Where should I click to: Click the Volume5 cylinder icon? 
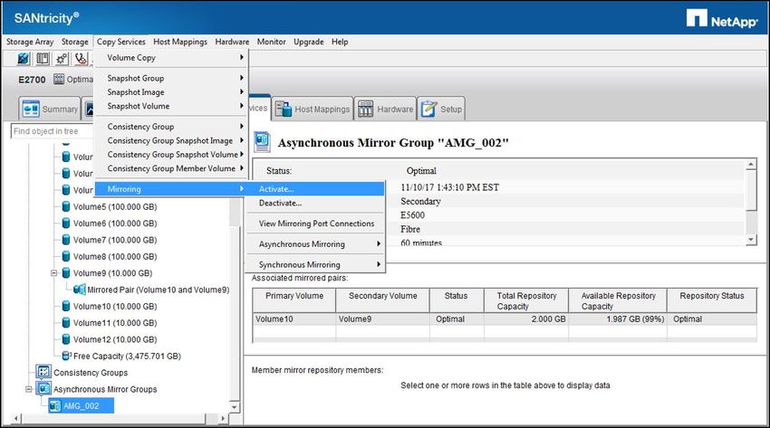[66, 206]
